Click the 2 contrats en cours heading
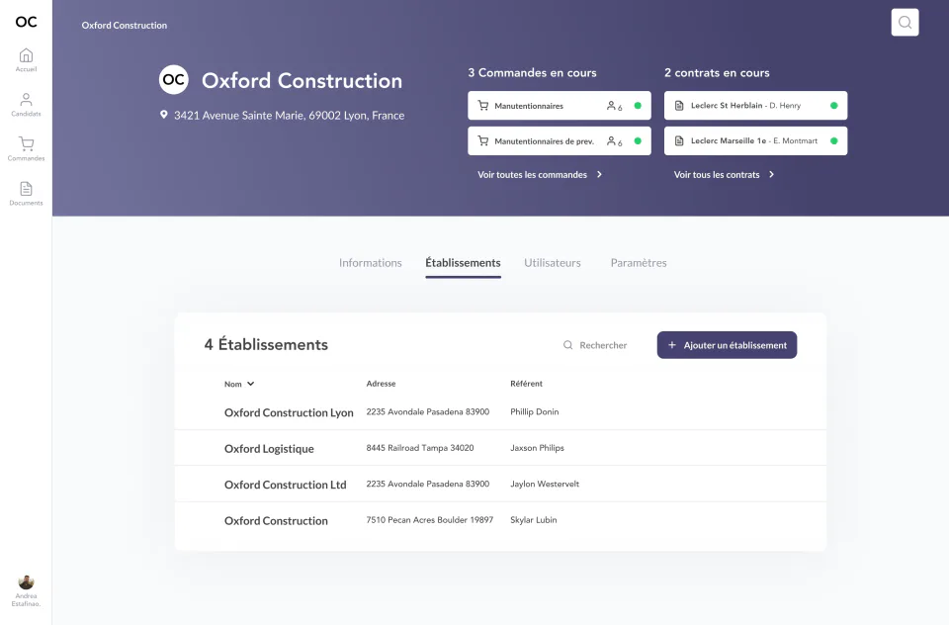 point(717,72)
